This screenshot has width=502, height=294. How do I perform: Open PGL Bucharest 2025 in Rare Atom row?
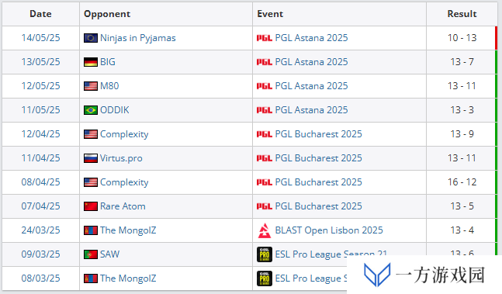(x=319, y=206)
